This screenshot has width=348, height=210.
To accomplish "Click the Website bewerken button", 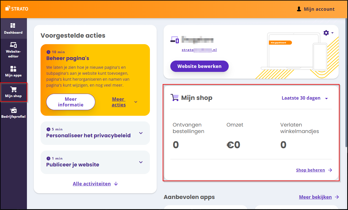I will 199,66.
